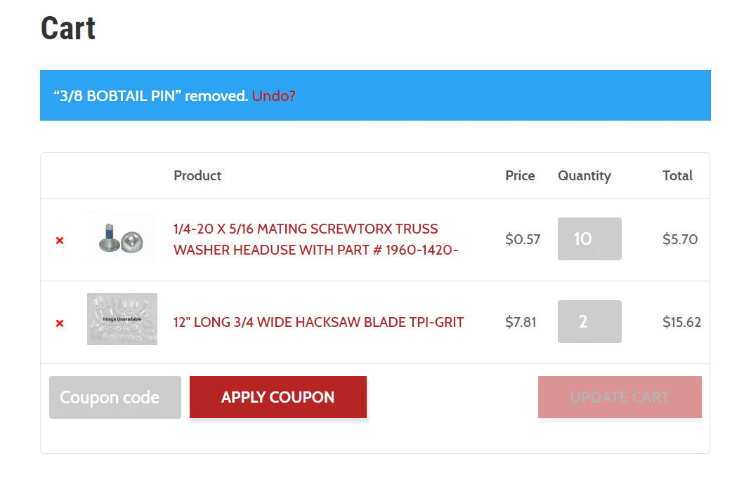
Task: Focus the quantity field showing 2
Action: click(589, 321)
